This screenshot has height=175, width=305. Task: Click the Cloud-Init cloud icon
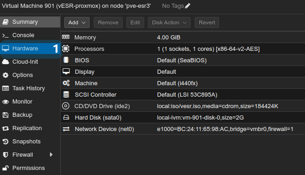tap(6, 62)
